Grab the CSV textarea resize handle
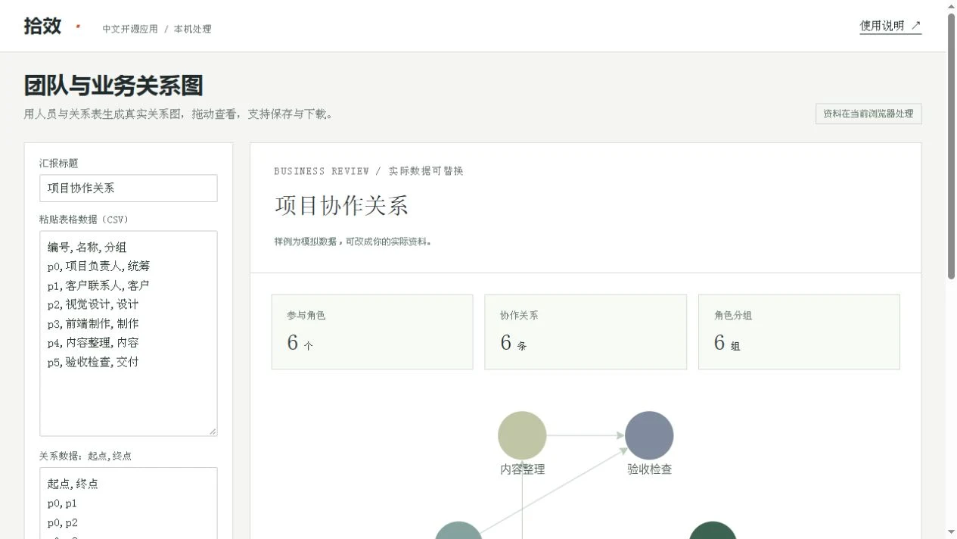This screenshot has height=539, width=957. pyautogui.click(x=212, y=431)
